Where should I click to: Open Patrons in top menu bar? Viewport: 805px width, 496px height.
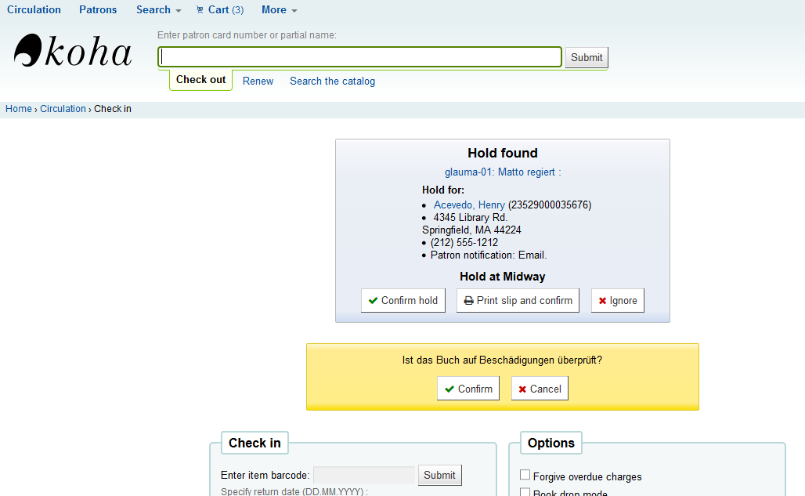pos(98,10)
